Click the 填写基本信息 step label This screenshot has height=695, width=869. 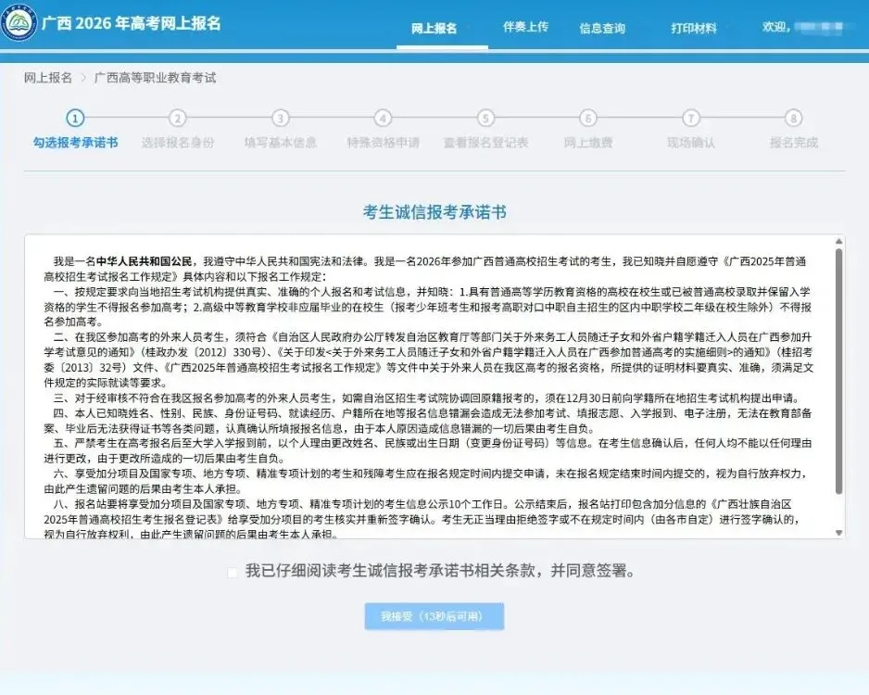click(281, 143)
